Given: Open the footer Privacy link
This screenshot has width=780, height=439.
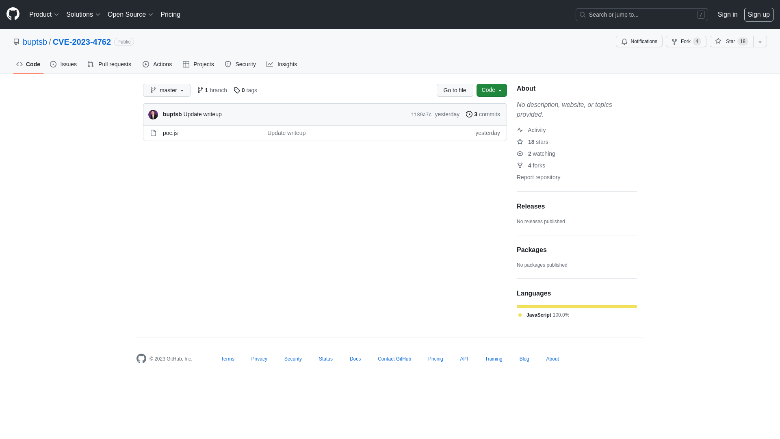Looking at the screenshot, I should point(259,359).
